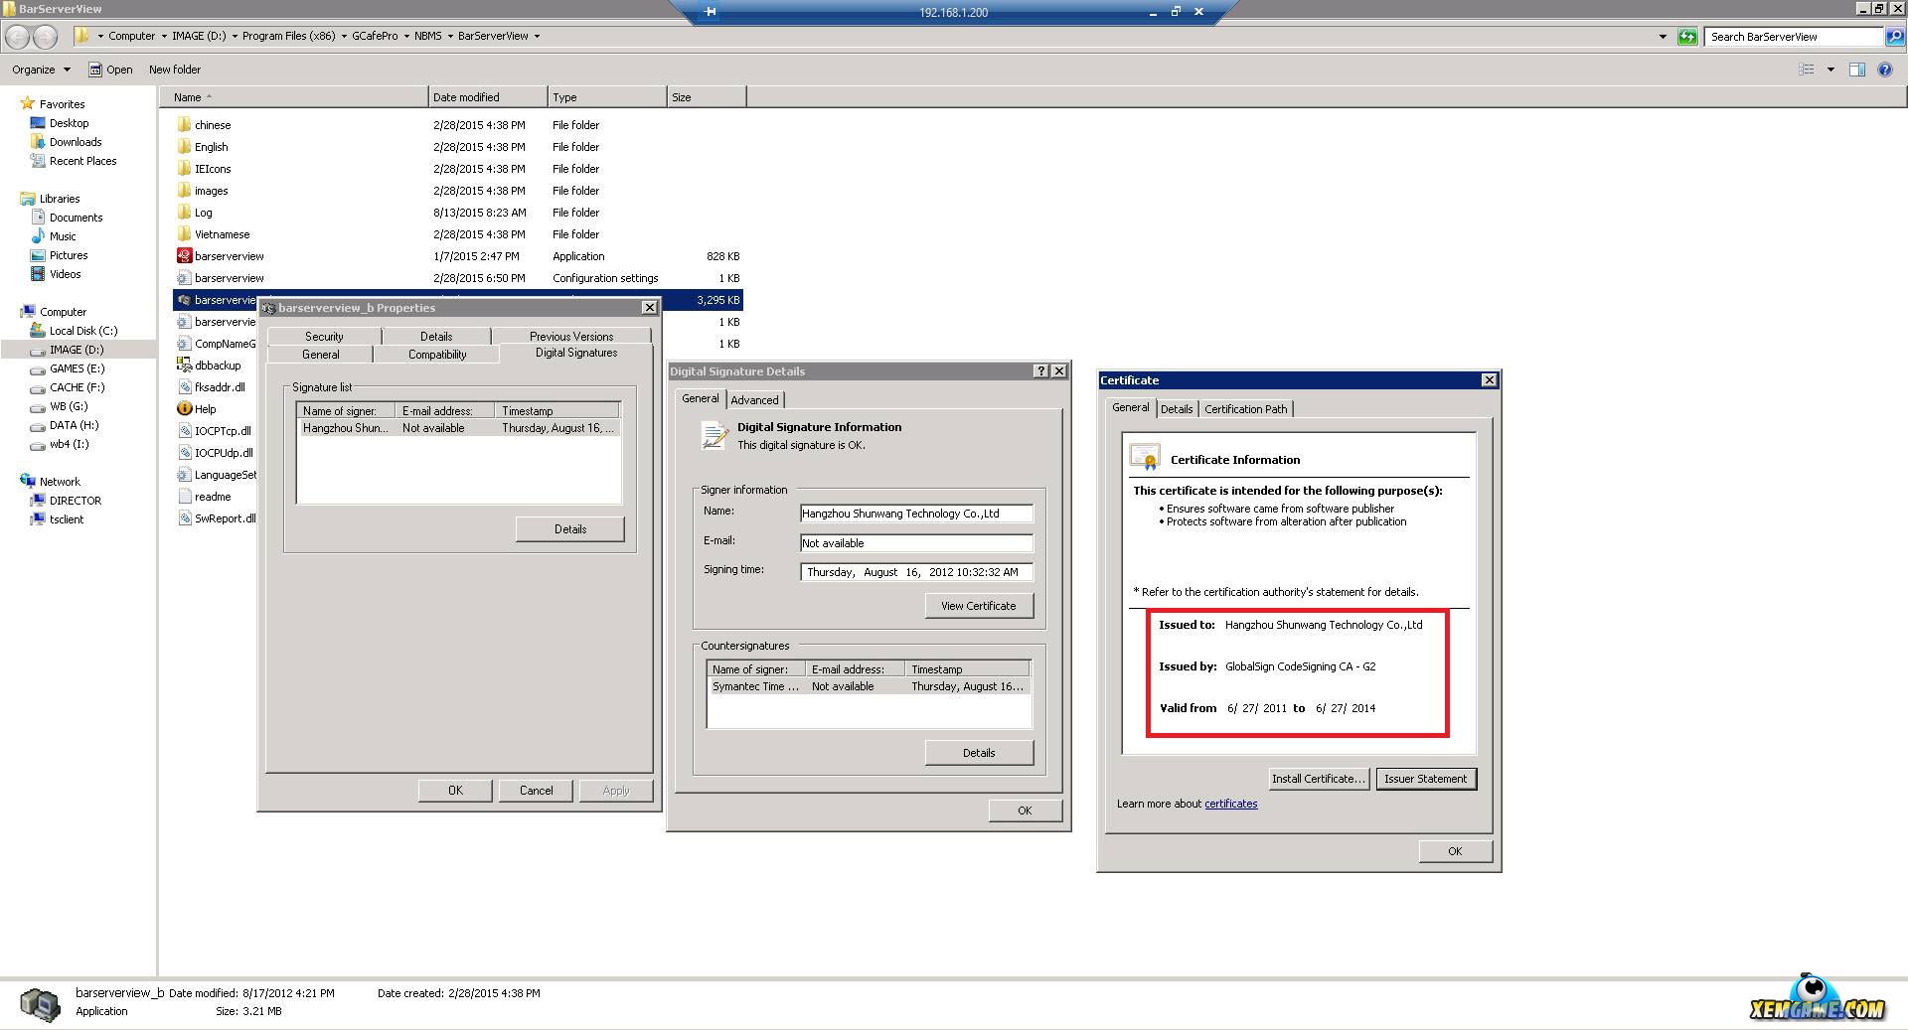
Task: Expand the address bar history dropdown
Action: coord(1663,37)
